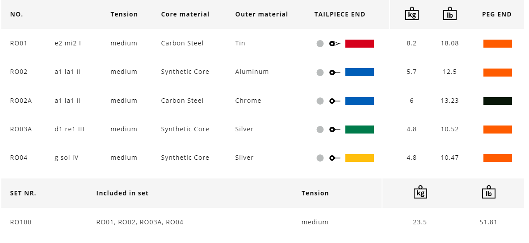Click the black peg end swatch for RO02A
This screenshot has width=529, height=243.
[497, 101]
